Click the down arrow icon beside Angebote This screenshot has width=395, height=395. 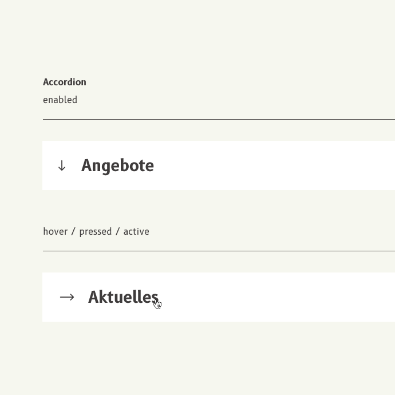tap(62, 166)
